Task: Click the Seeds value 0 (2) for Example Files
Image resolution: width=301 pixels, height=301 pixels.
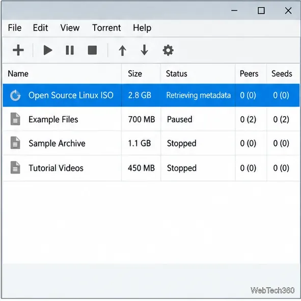Action: (281, 119)
